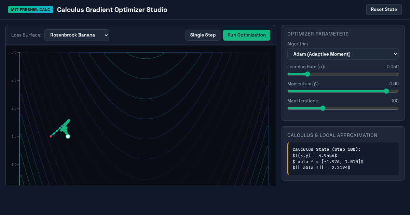Open the Algorithm dropdown showing Adam

(343, 54)
